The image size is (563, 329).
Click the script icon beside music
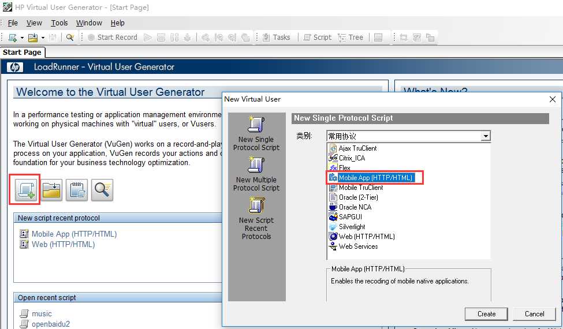click(24, 313)
